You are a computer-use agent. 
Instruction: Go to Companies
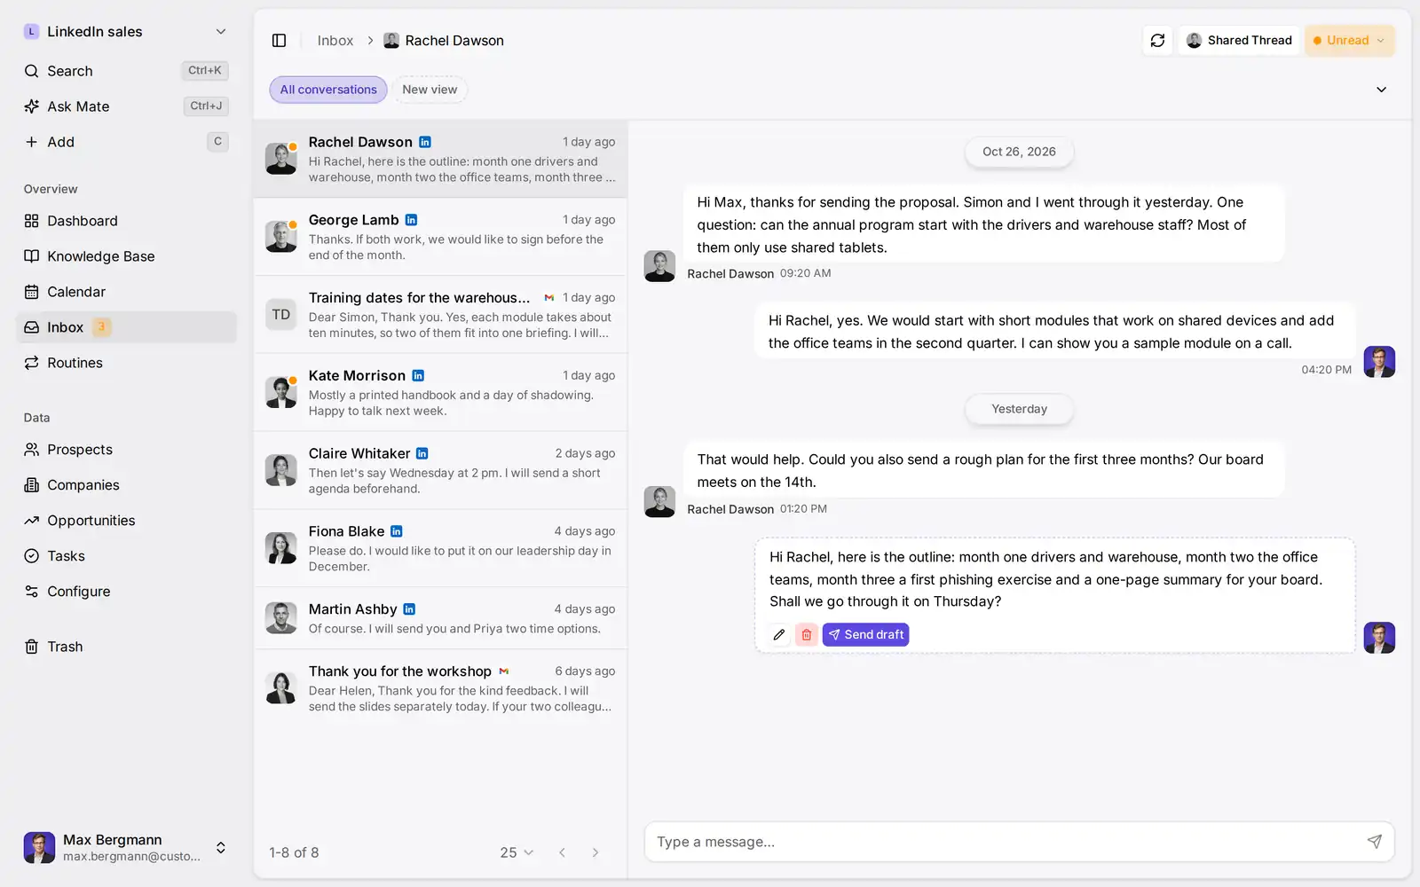126,485
